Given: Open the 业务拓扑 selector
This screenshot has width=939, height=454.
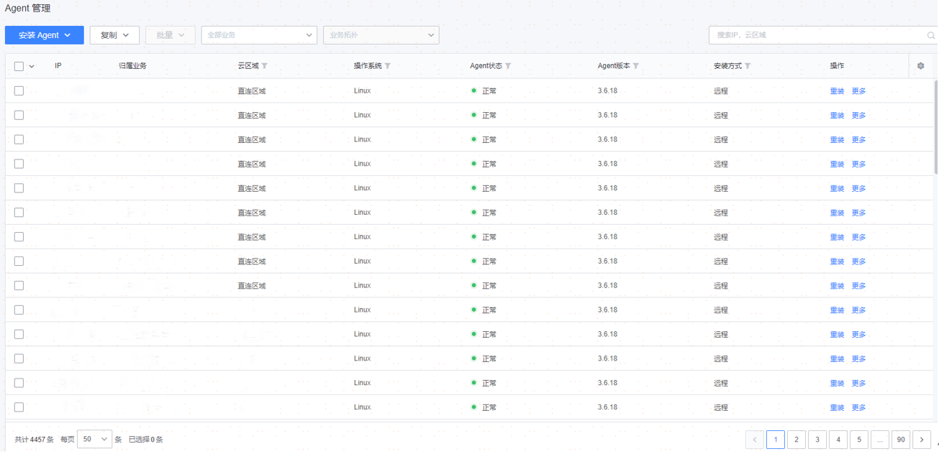Looking at the screenshot, I should pyautogui.click(x=381, y=35).
